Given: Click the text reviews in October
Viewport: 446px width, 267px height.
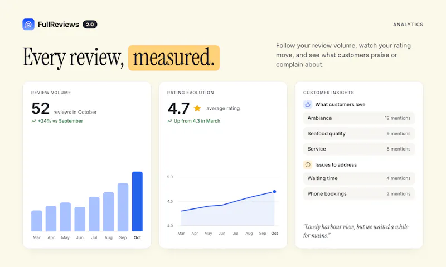Looking at the screenshot, I should 75,112.
